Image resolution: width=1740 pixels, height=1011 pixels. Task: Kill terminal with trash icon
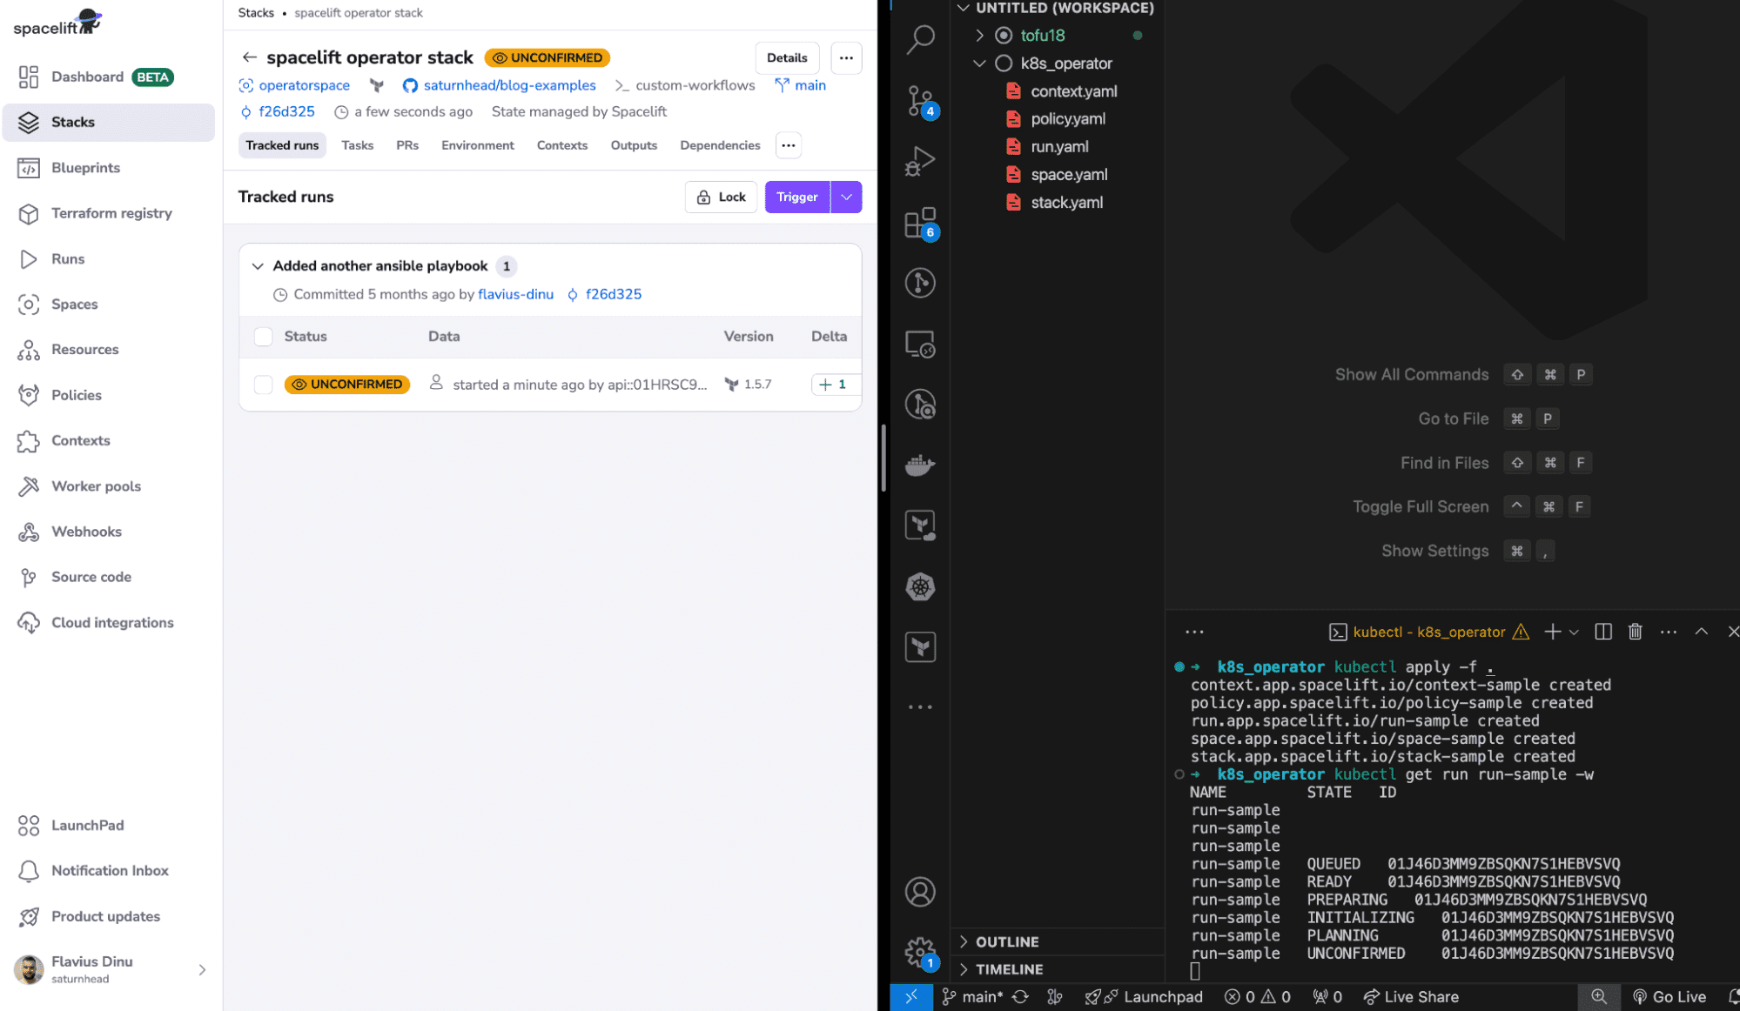1635,632
